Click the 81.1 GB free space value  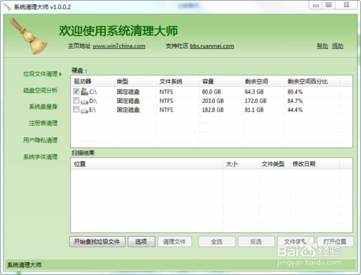click(x=254, y=110)
